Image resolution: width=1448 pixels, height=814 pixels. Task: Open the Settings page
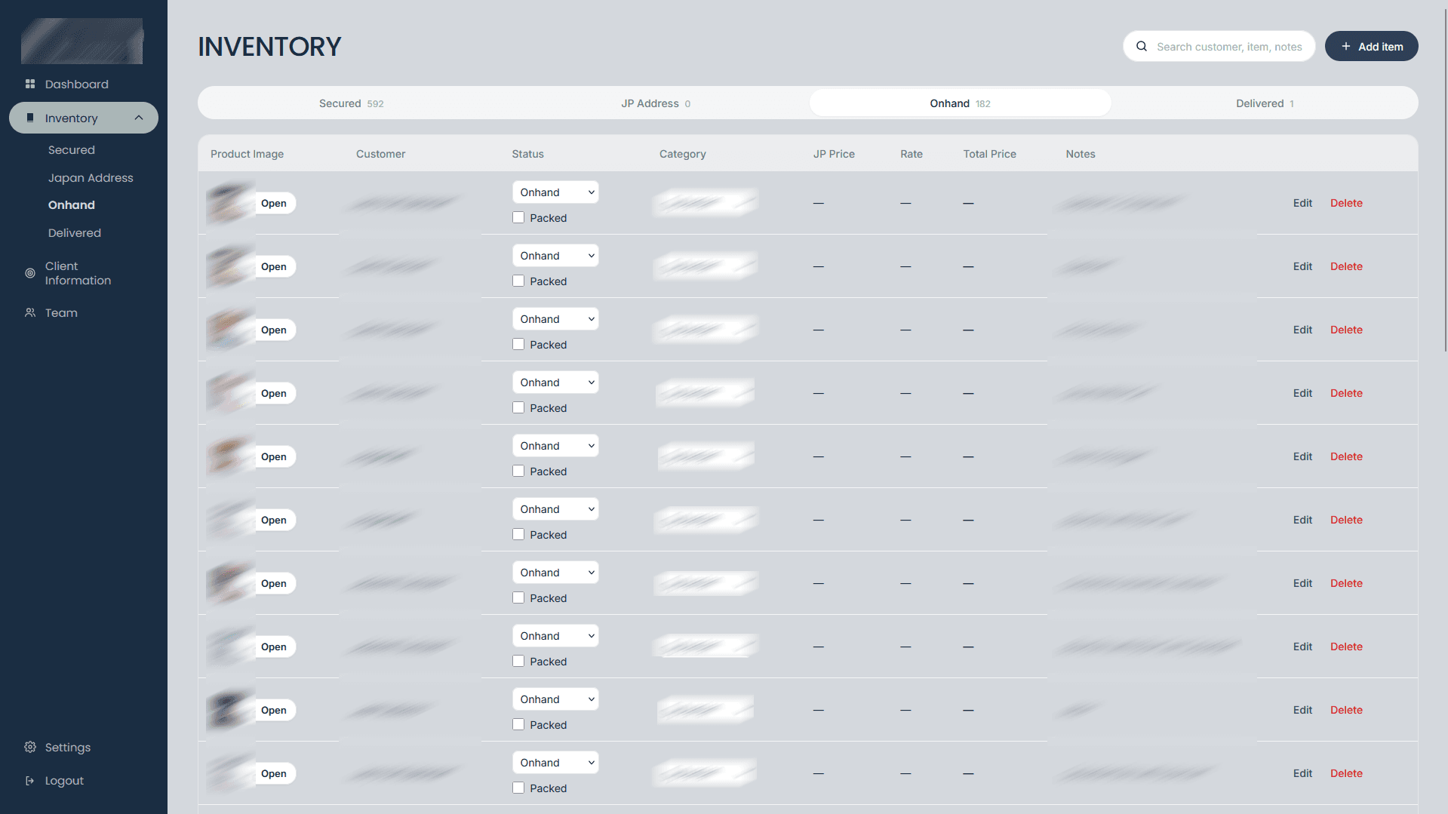pos(68,747)
